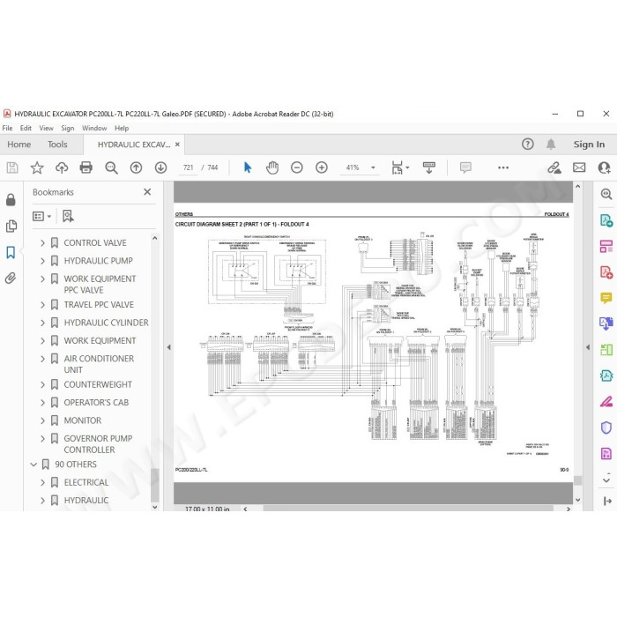Expand COUNTERWEIGHT bookmark
Viewport: 617px width, 617px height.
coord(42,384)
